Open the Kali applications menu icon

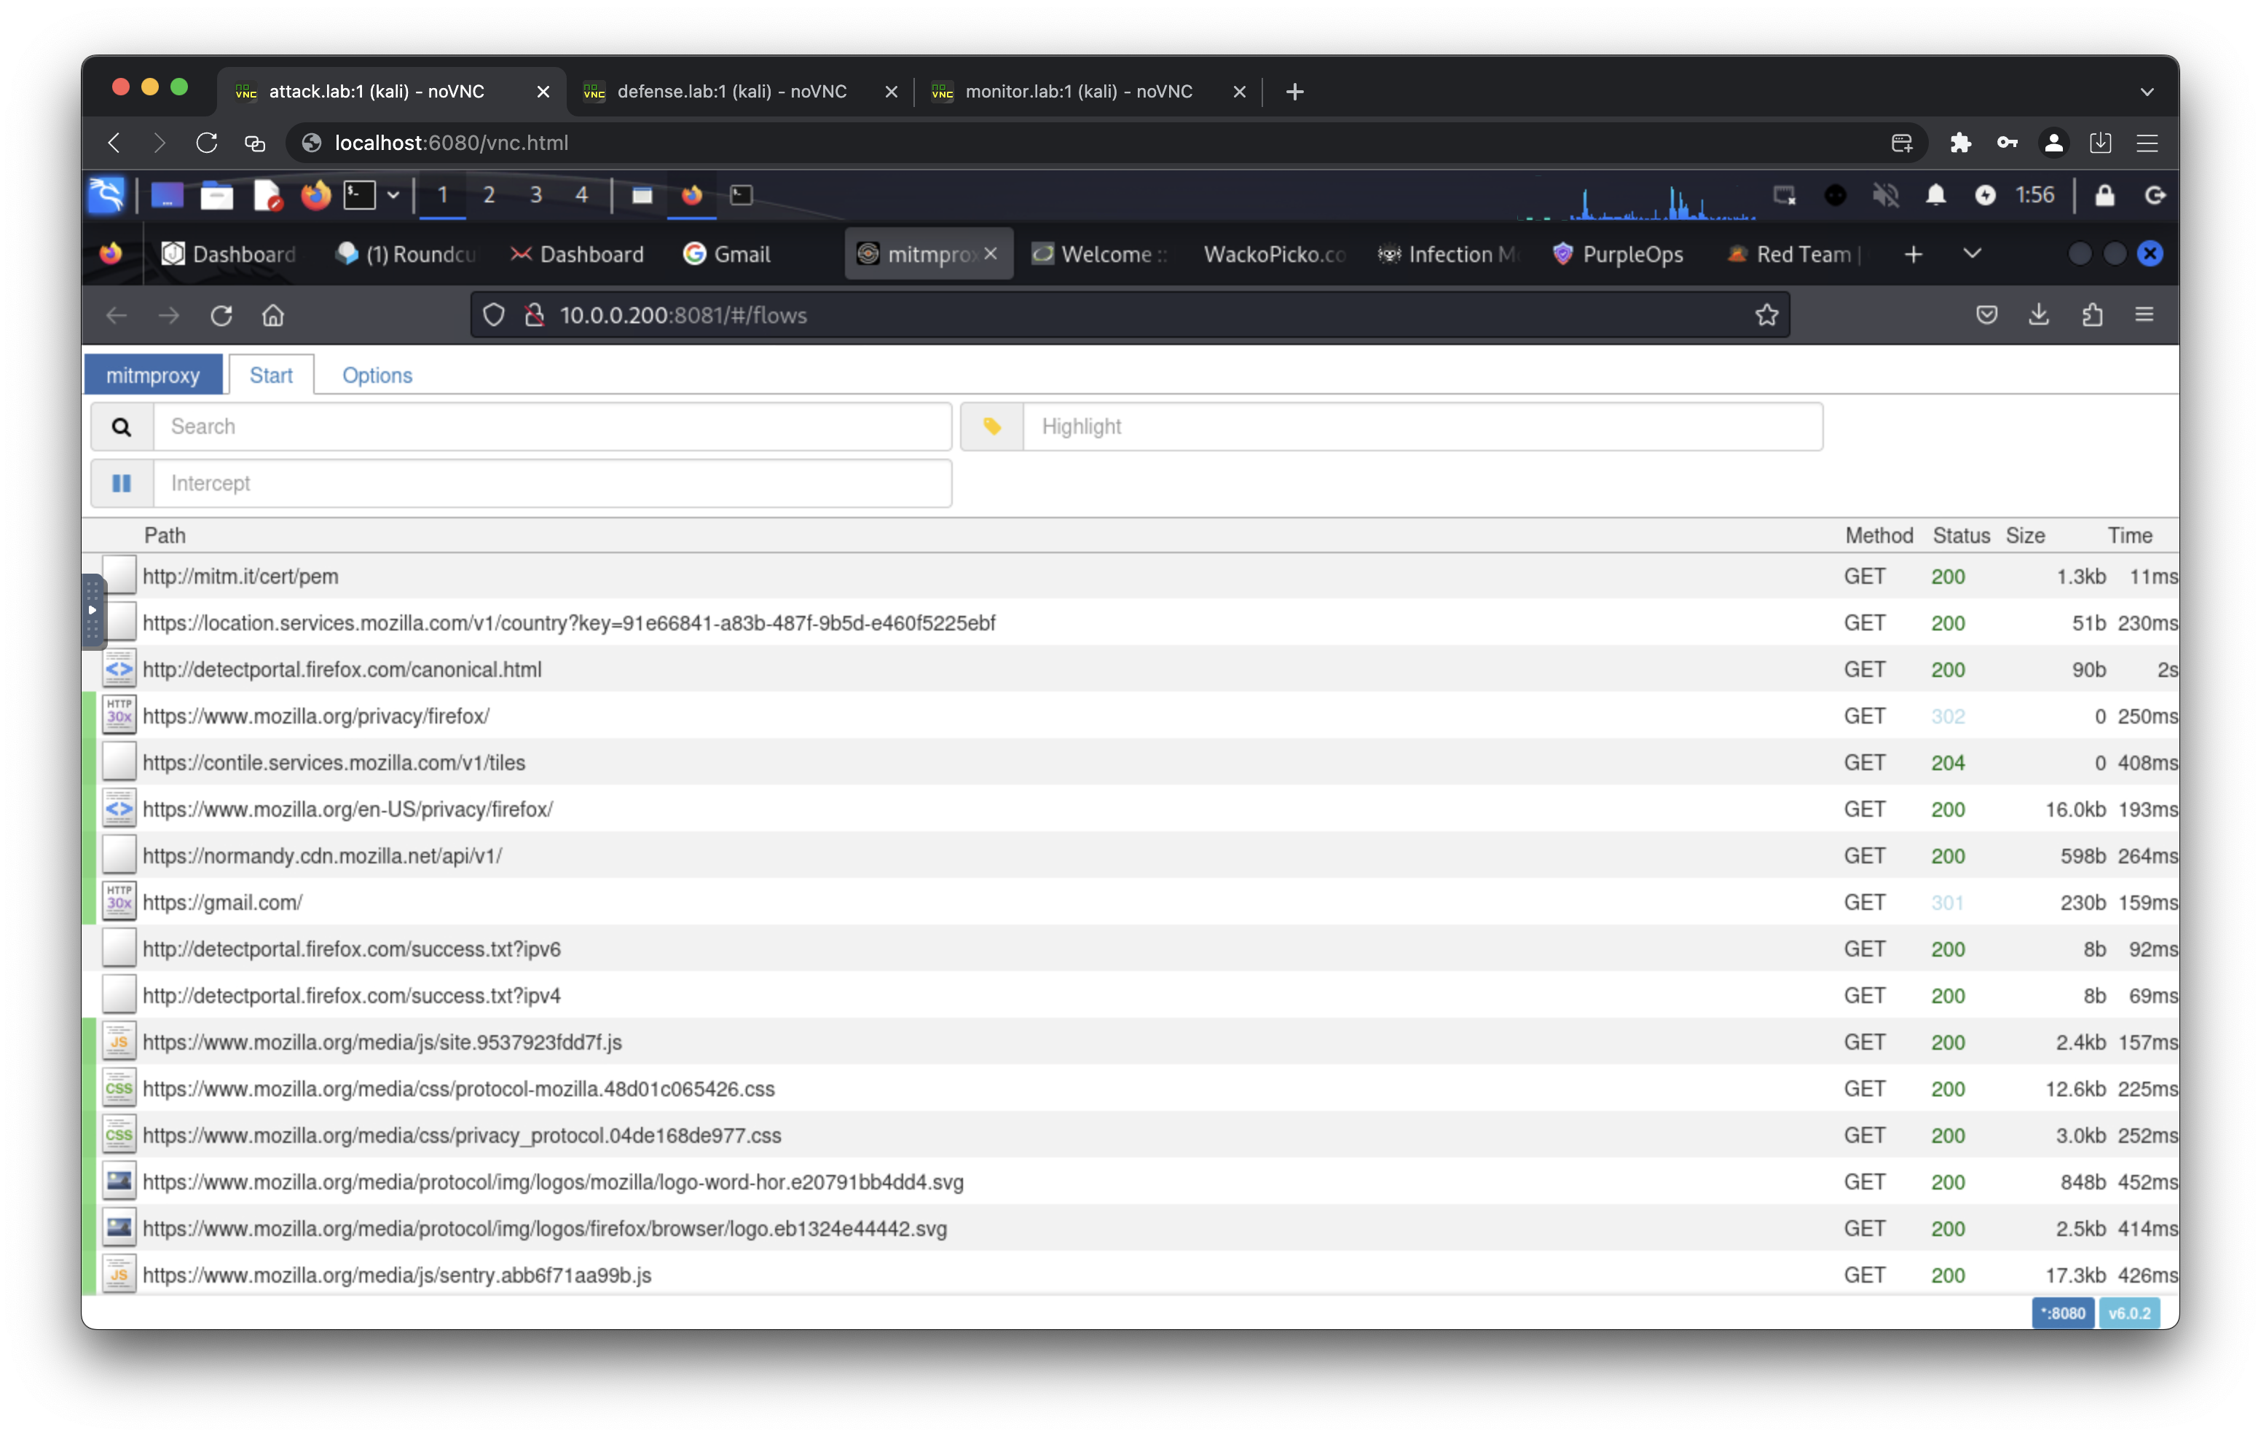tap(106, 195)
